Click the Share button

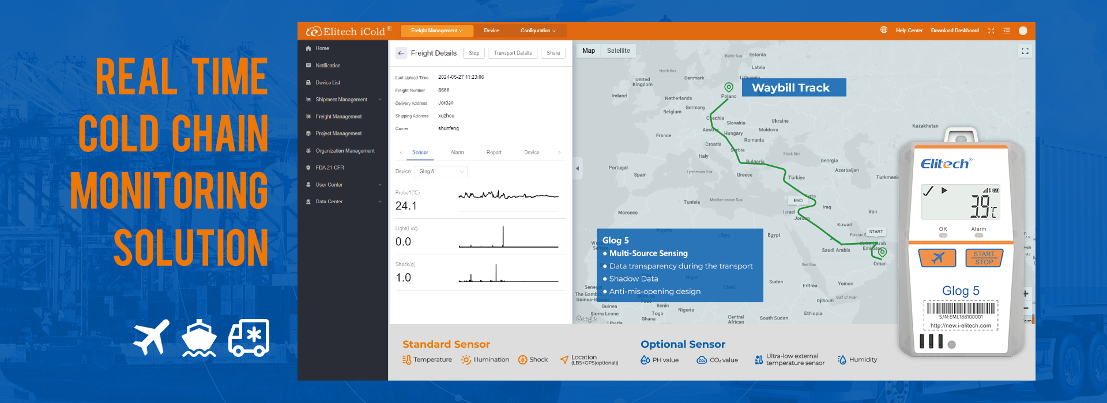[553, 53]
